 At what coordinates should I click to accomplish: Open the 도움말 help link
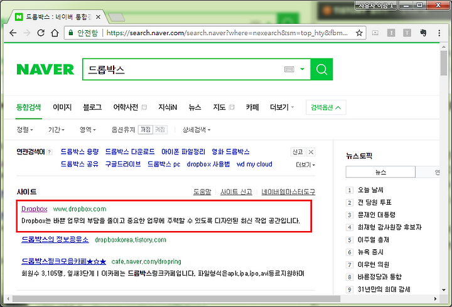point(202,191)
